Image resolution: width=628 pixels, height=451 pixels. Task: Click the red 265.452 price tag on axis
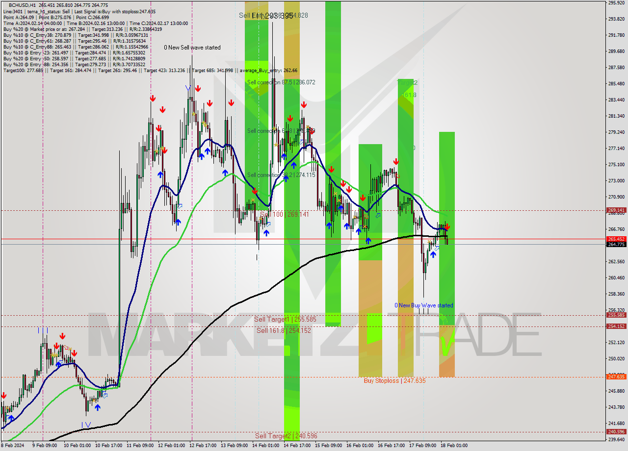pyautogui.click(x=616, y=239)
